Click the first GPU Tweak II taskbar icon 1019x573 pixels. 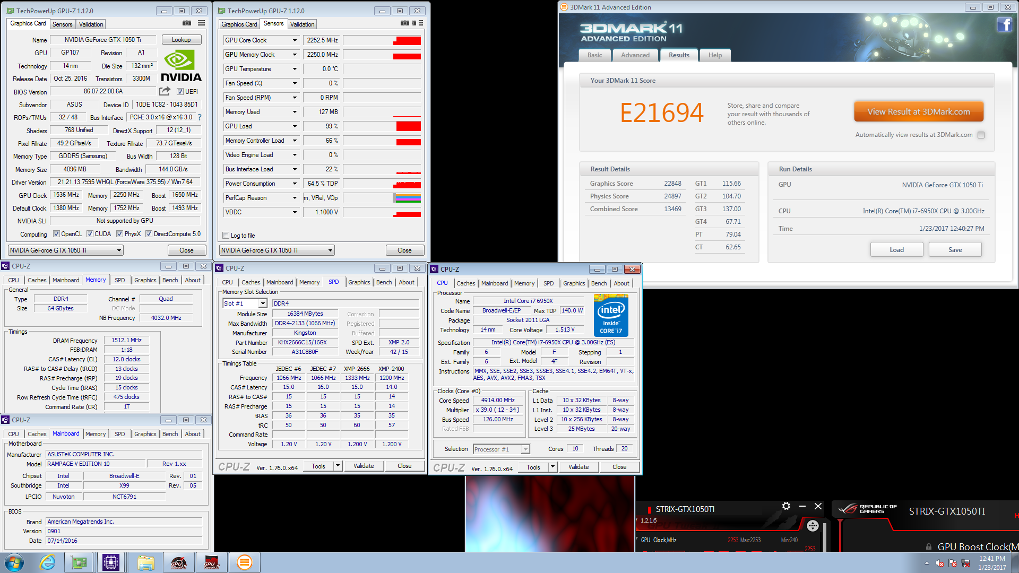coord(179,562)
